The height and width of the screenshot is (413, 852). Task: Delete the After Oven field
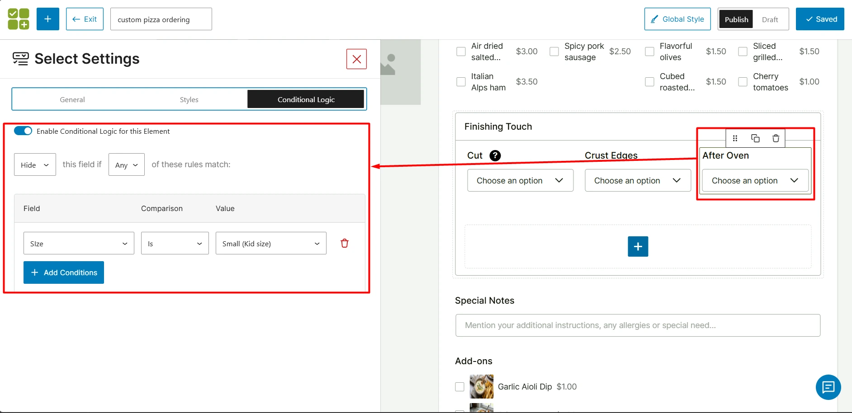point(776,138)
